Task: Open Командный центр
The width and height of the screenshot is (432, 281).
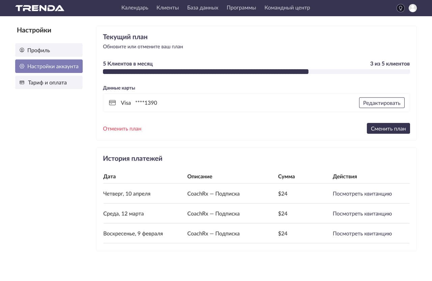Action: [x=287, y=8]
